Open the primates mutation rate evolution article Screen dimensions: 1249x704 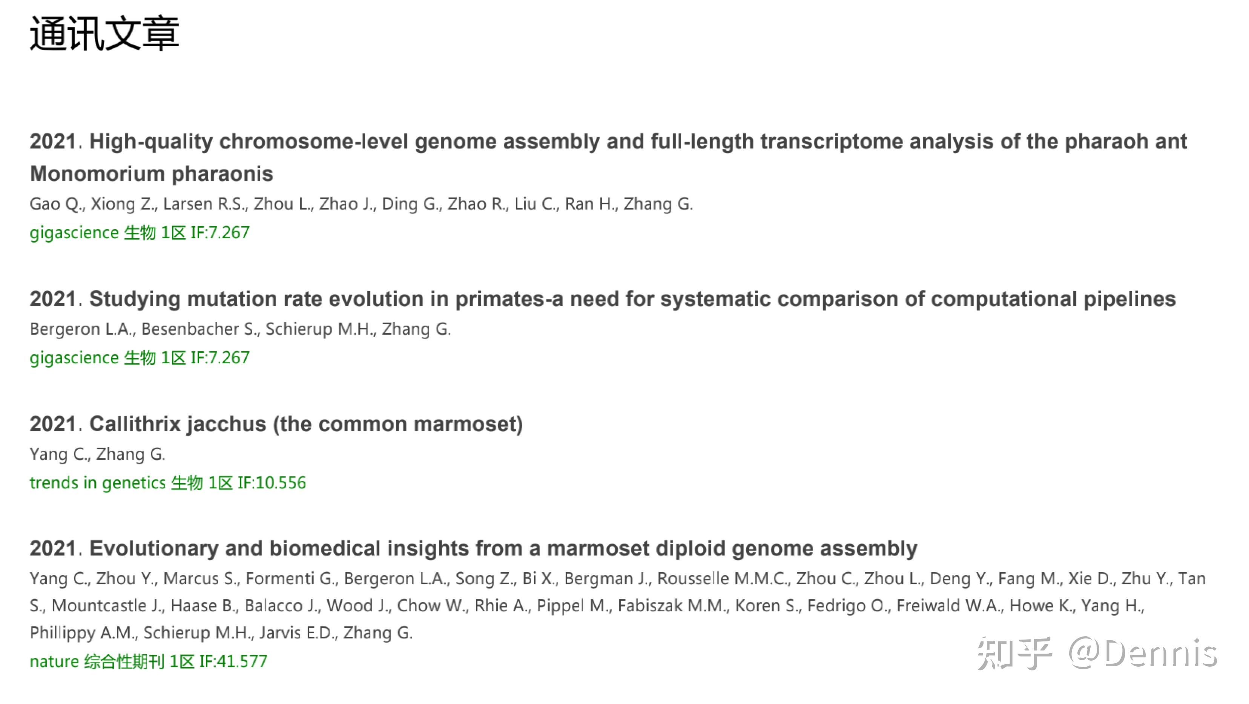pos(603,298)
